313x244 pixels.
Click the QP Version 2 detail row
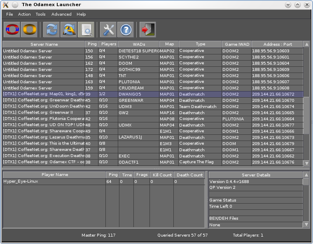[256, 188]
